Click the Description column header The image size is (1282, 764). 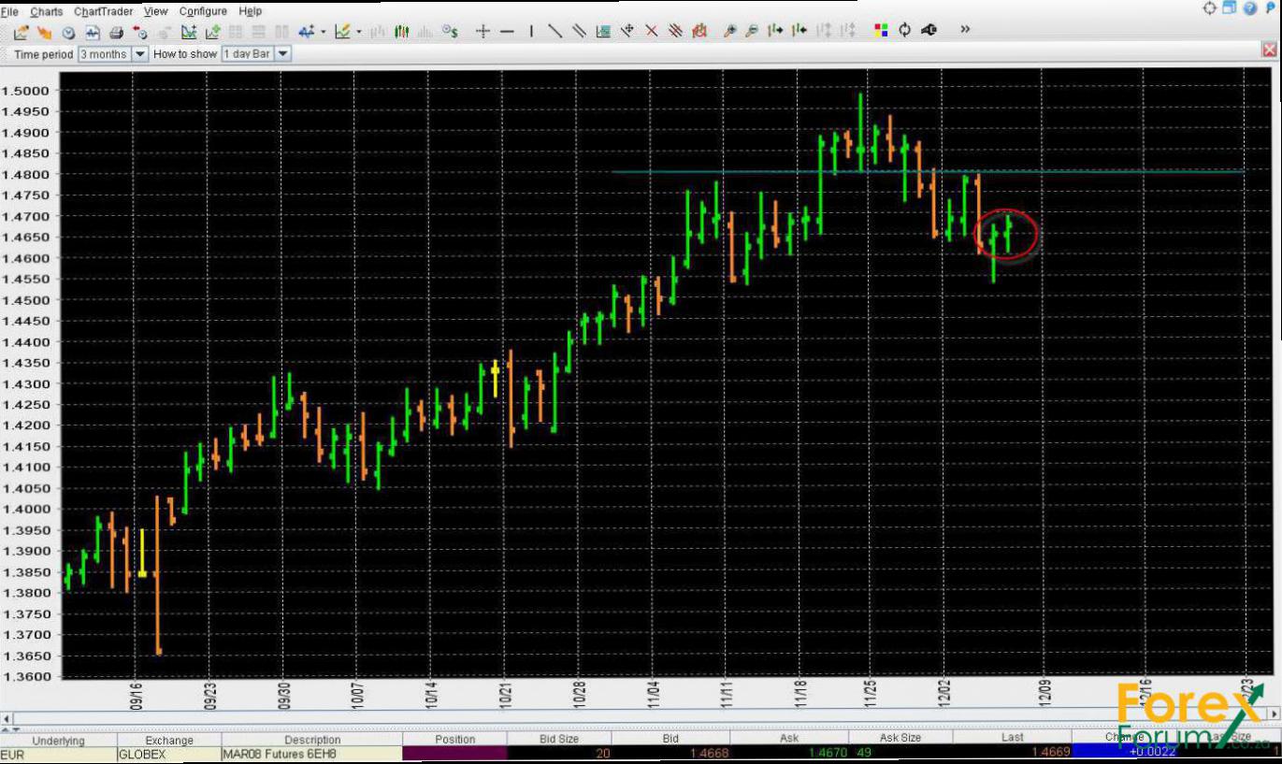pyautogui.click(x=311, y=740)
